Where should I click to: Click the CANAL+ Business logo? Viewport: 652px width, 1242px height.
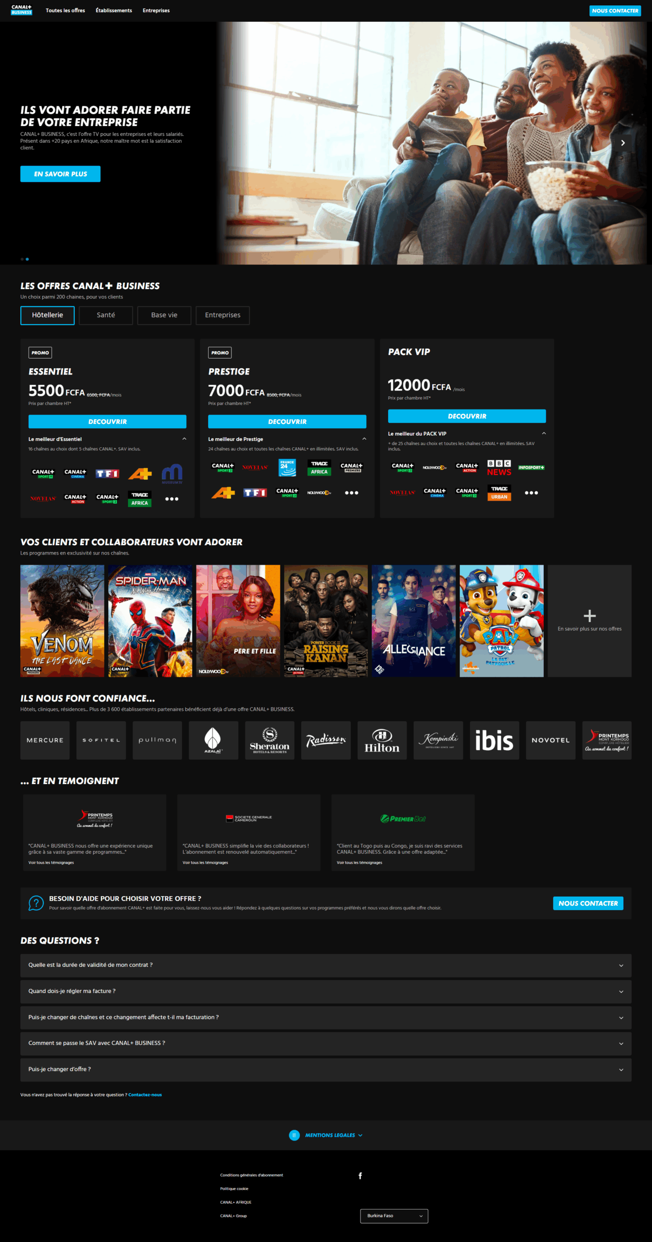point(21,10)
